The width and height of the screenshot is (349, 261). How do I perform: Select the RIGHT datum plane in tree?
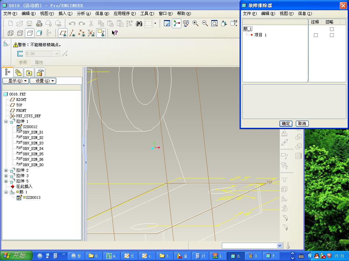point(21,100)
